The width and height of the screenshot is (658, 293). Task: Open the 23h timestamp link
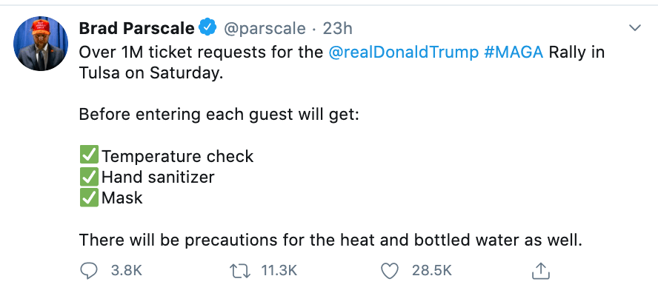point(337,29)
